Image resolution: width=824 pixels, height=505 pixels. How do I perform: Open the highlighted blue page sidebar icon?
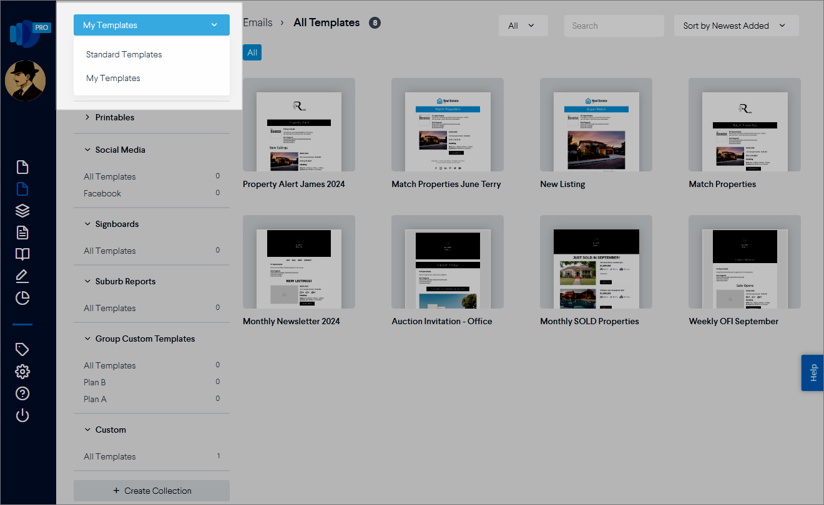(x=22, y=189)
